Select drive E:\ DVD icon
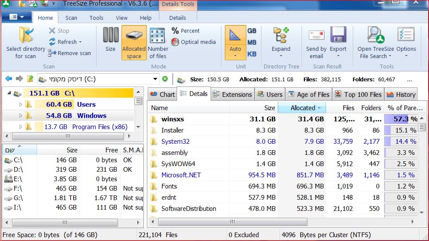Image resolution: width=429 pixels, height=241 pixels. pos(9,179)
